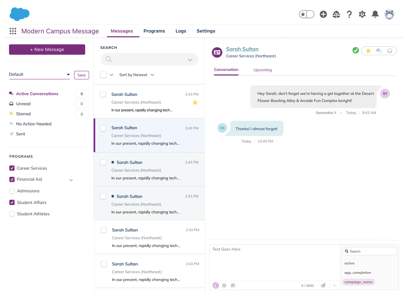The image size is (405, 297).
Task: Check the Student Athletes program checkbox
Action: tap(12, 214)
